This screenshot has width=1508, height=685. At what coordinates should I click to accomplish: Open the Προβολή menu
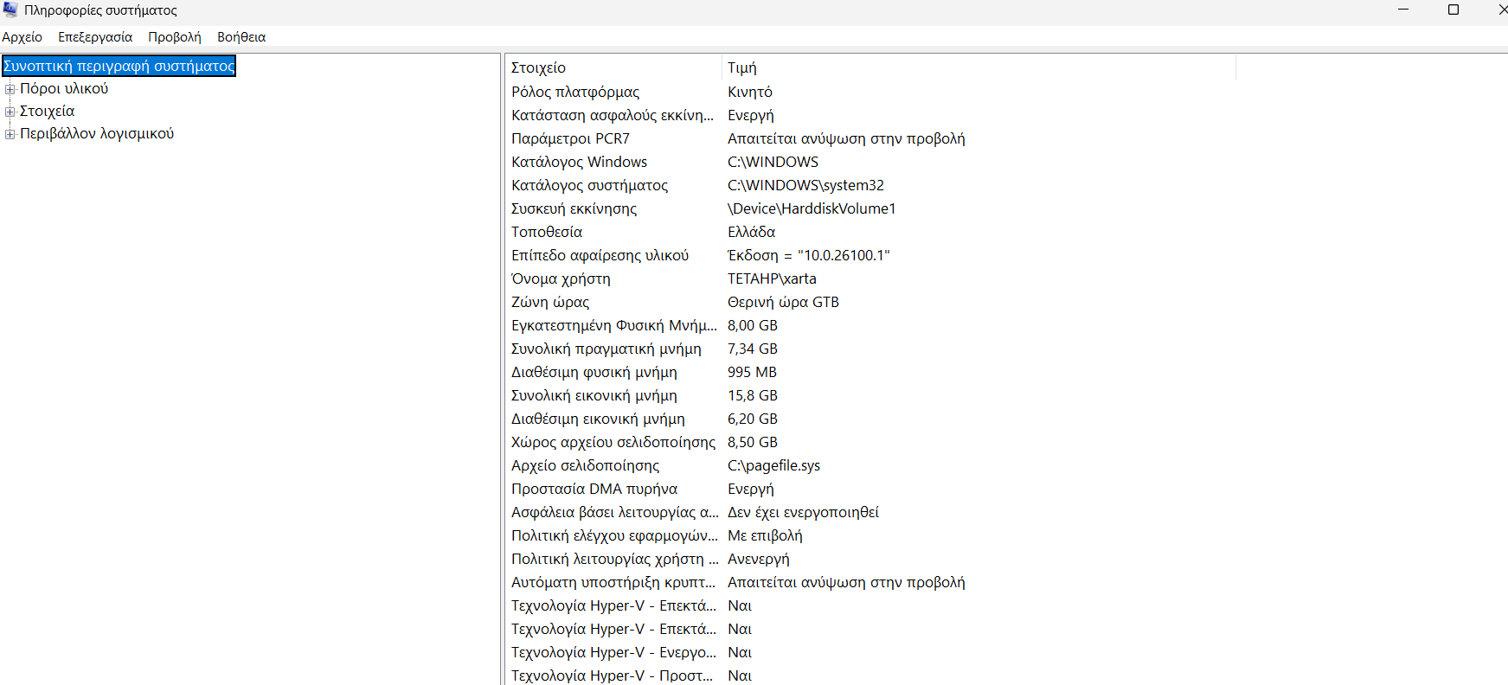click(x=175, y=37)
